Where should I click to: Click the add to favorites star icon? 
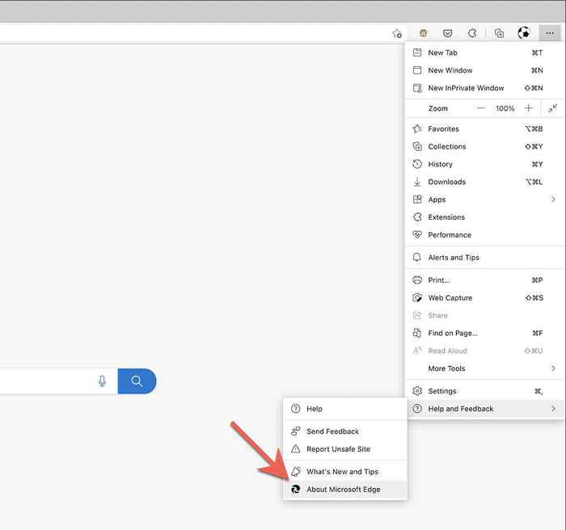click(x=397, y=34)
